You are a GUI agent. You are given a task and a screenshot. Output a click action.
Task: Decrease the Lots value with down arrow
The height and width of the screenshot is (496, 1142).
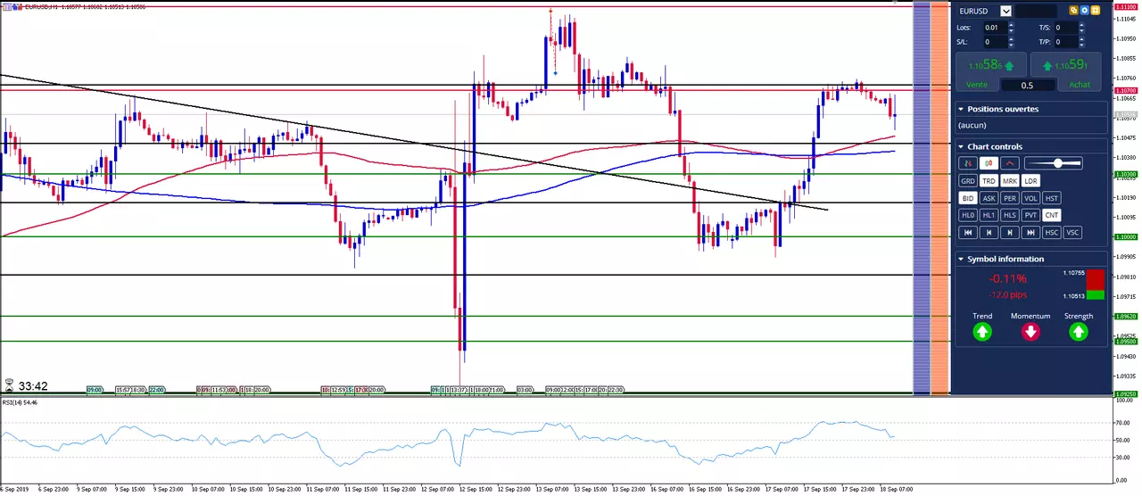tap(1011, 30)
